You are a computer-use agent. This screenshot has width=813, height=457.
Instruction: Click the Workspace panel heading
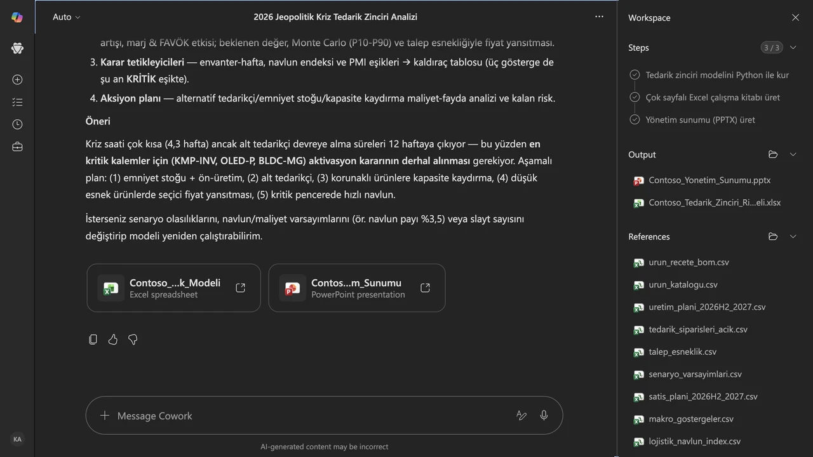click(x=649, y=18)
